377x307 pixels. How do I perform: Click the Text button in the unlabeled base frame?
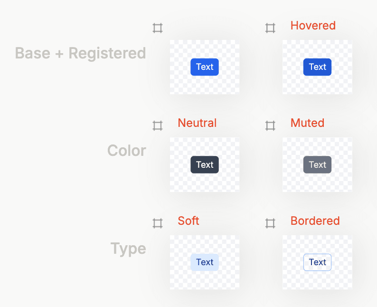tap(205, 67)
